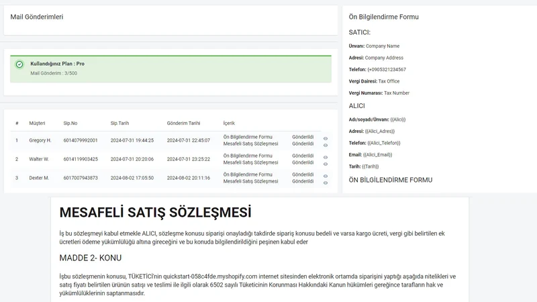The image size is (537, 302).
Task: Click the 'Sip.Tarih' column header
Action: [x=119, y=123]
